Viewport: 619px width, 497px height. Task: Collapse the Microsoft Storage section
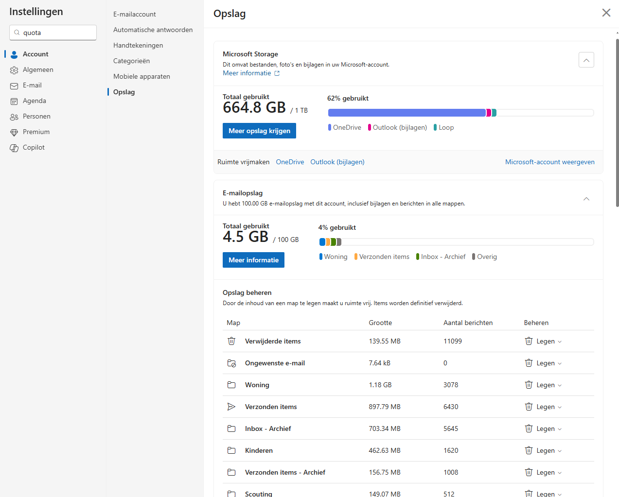[x=586, y=60]
